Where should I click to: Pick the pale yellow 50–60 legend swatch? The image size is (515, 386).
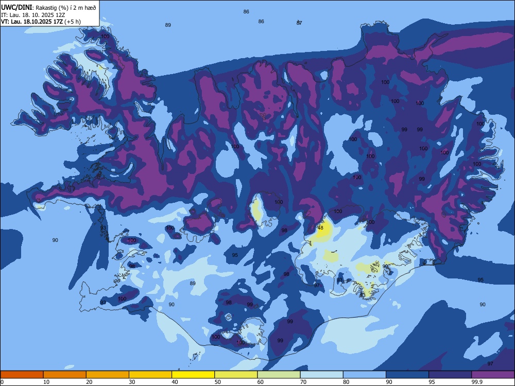(x=236, y=375)
